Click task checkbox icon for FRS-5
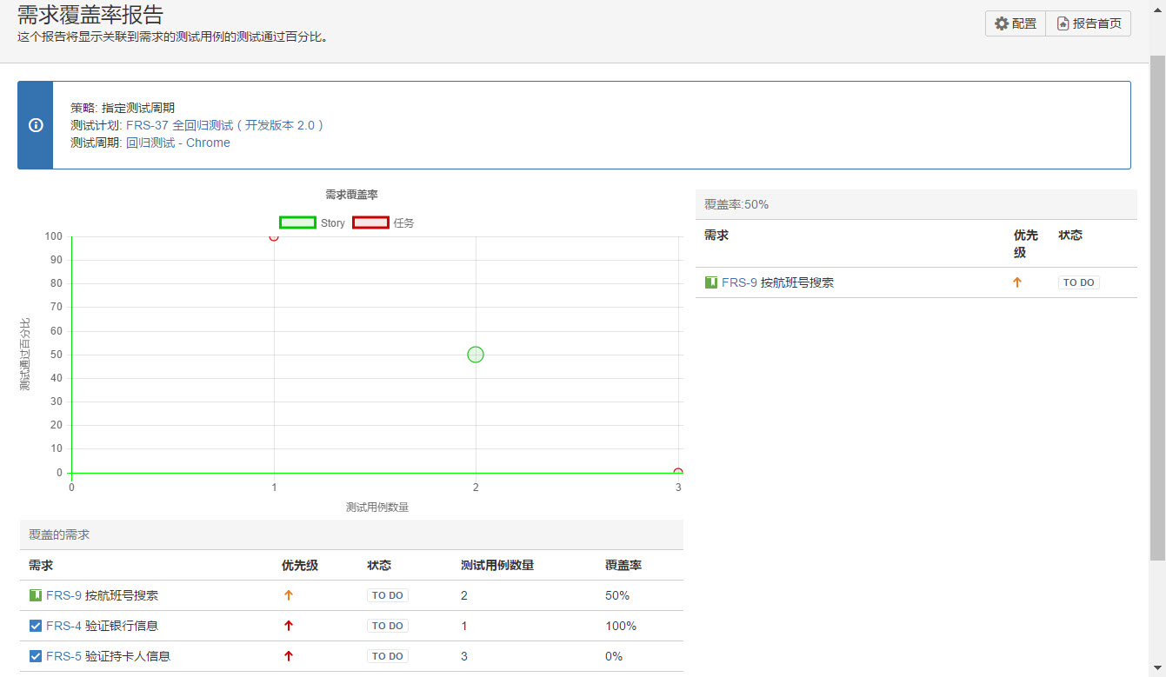Image resolution: width=1166 pixels, height=677 pixels. click(x=36, y=656)
